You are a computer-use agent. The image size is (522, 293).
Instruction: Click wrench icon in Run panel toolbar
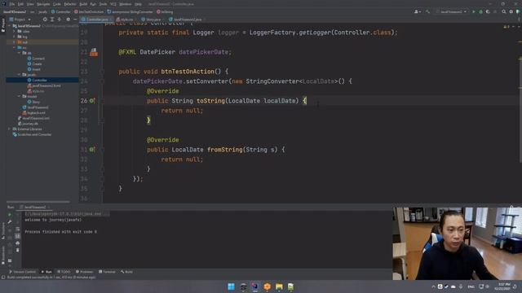click(10, 222)
